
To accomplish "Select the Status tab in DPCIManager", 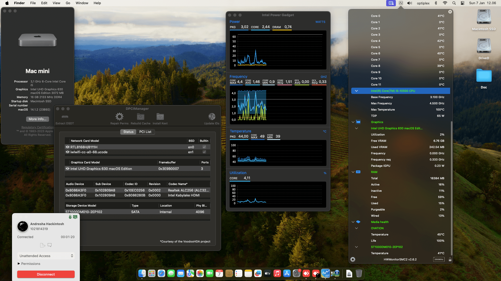I will coord(128,132).
